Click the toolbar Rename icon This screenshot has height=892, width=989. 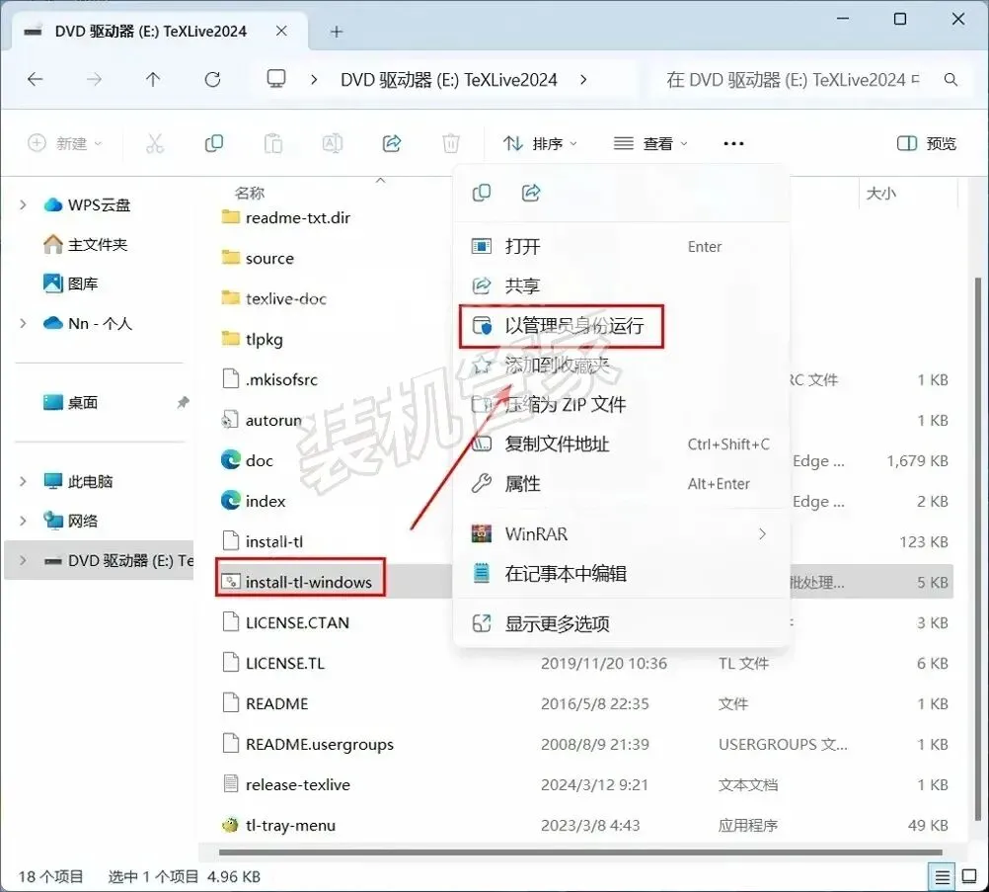pyautogui.click(x=333, y=143)
